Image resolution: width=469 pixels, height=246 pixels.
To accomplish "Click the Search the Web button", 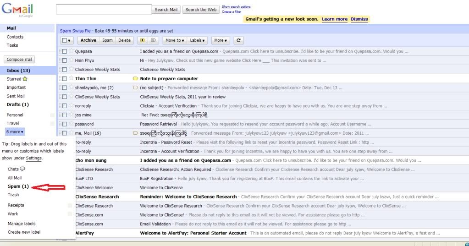I will (201, 10).
